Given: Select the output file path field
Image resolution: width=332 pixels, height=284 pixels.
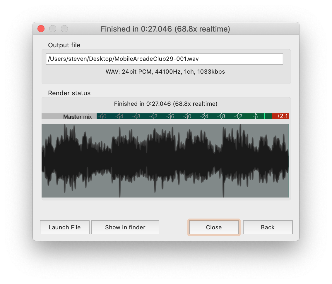Looking at the screenshot, I should tap(165, 59).
